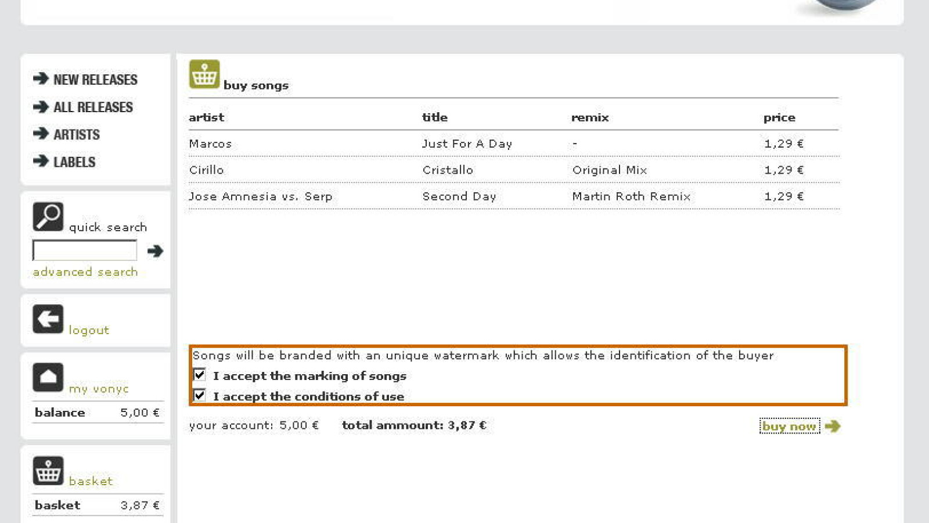Image resolution: width=929 pixels, height=523 pixels.
Task: Click the logout back-arrow icon
Action: click(x=48, y=319)
